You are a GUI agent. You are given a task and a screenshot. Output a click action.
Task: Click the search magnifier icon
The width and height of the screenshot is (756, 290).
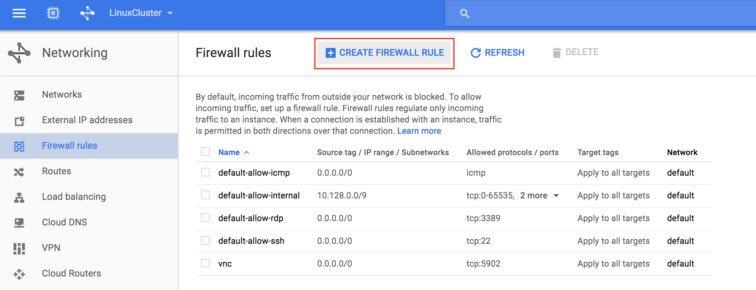click(464, 13)
